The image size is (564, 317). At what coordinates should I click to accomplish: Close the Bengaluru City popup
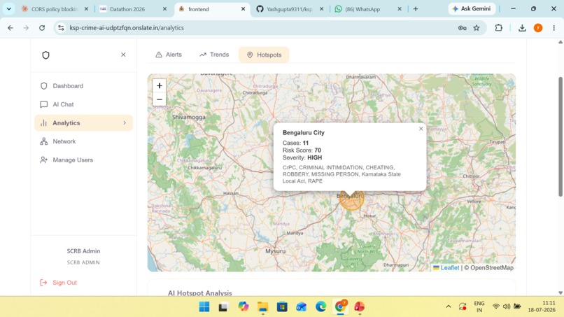[421, 129]
